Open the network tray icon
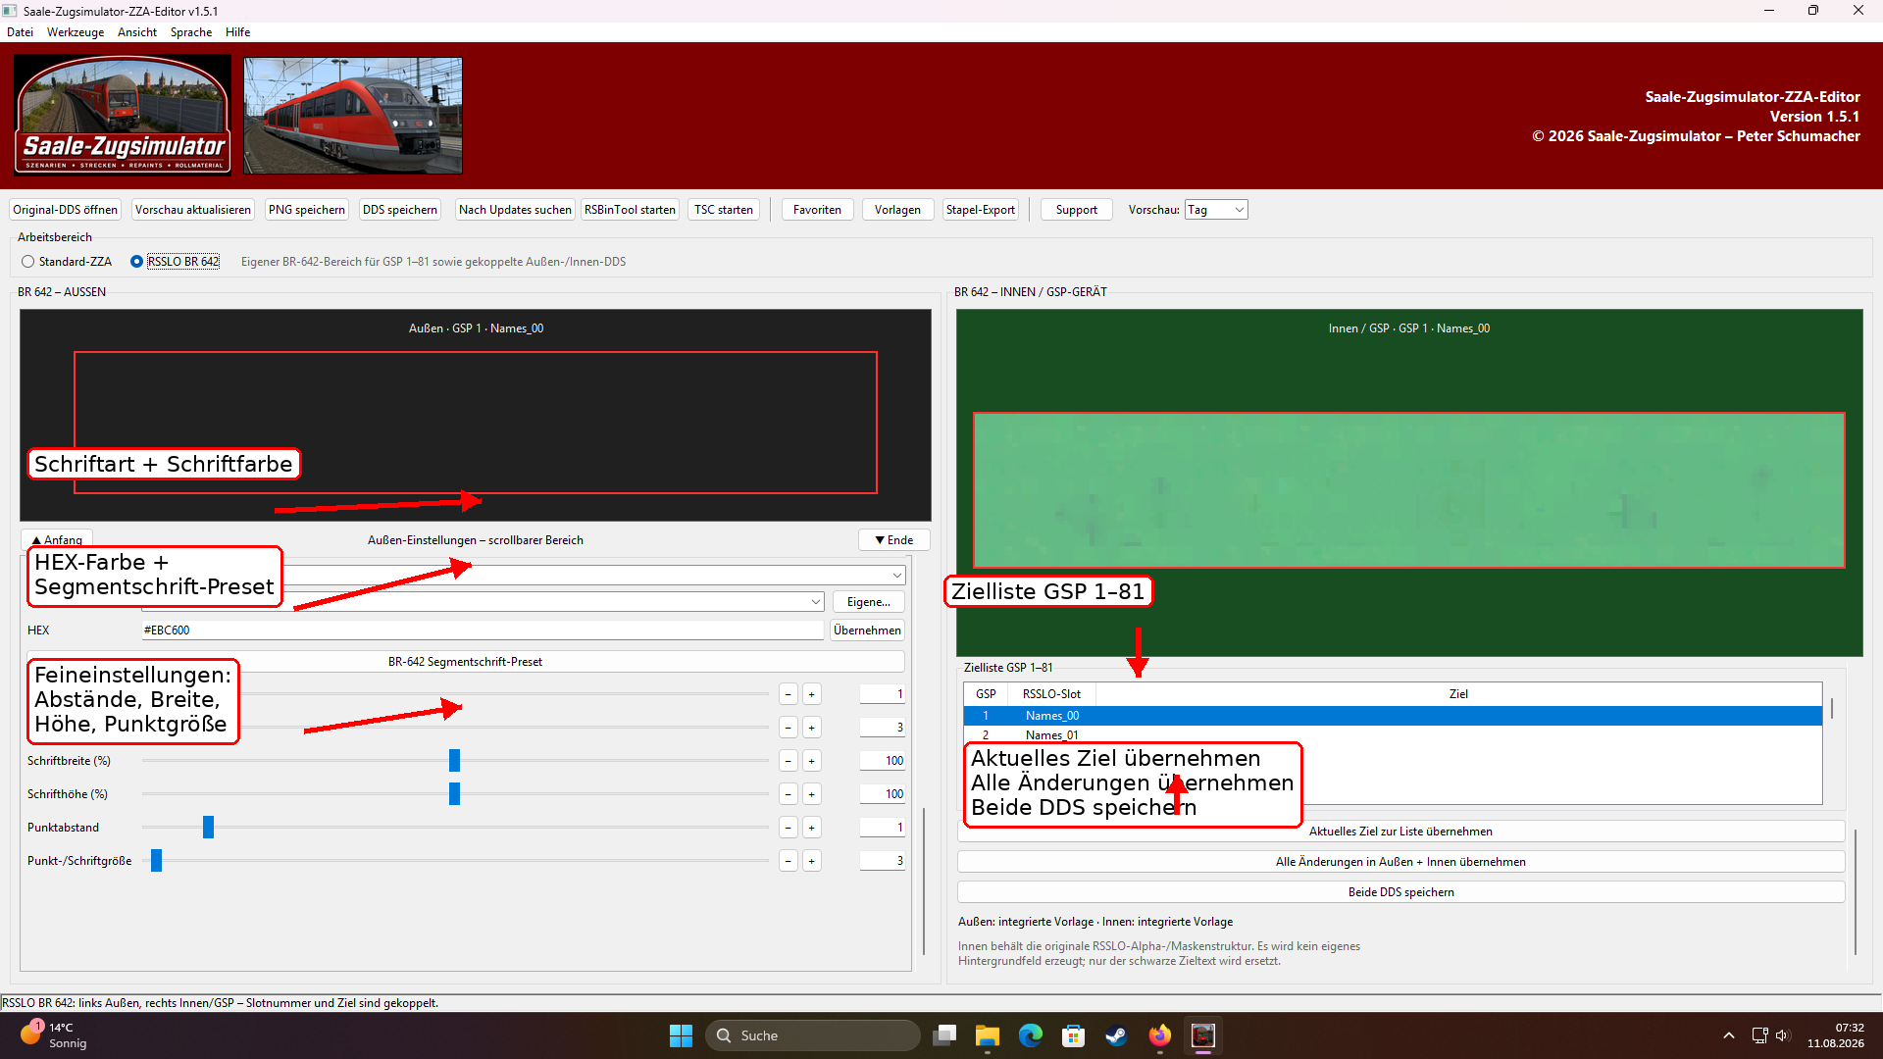 1759,1035
